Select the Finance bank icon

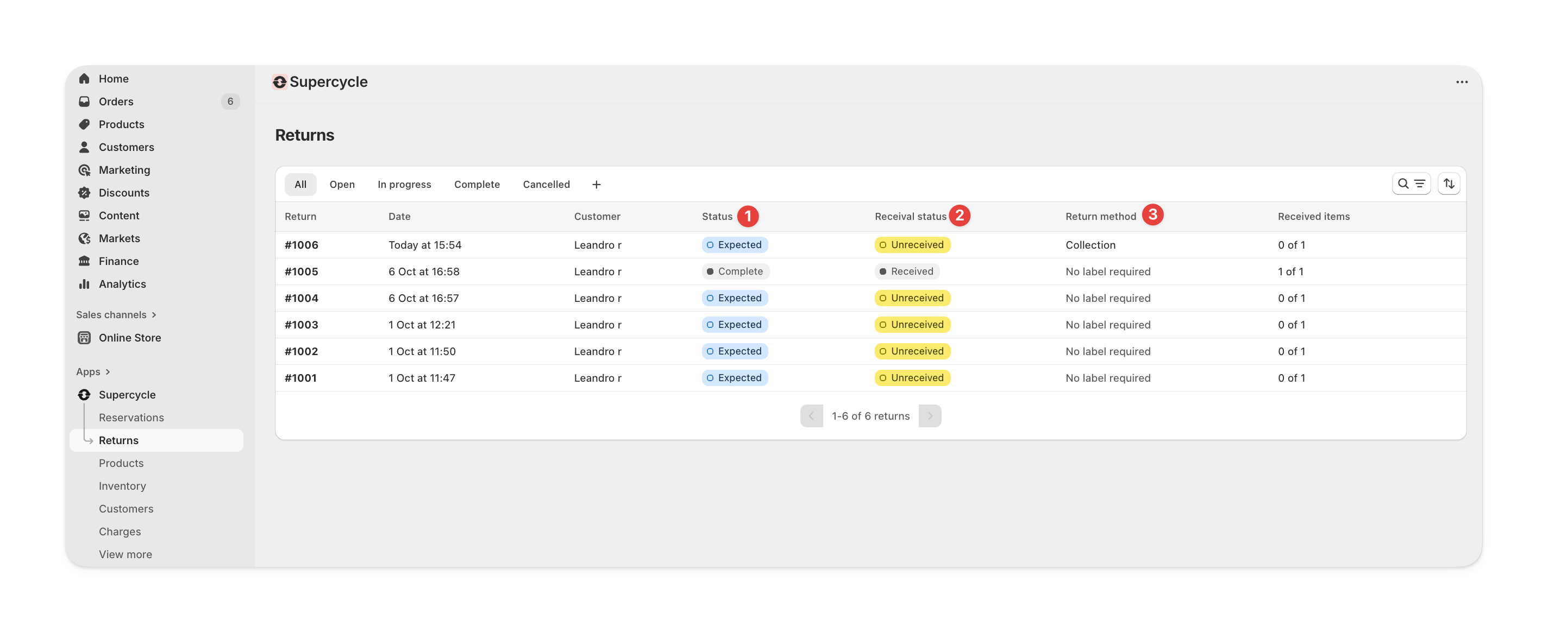[x=85, y=261]
